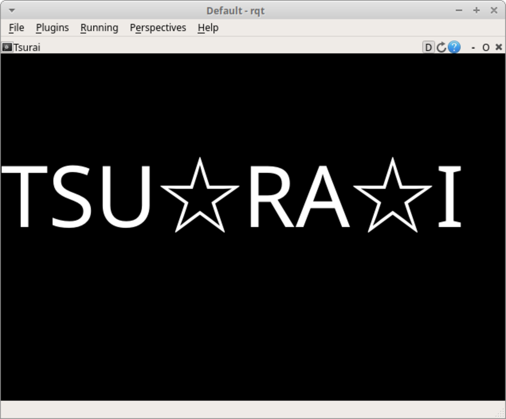Minimize the rqt window
Viewport: 506px width, 419px height.
pos(459,11)
